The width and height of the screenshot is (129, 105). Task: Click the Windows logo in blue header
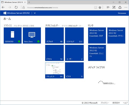click(5, 13)
